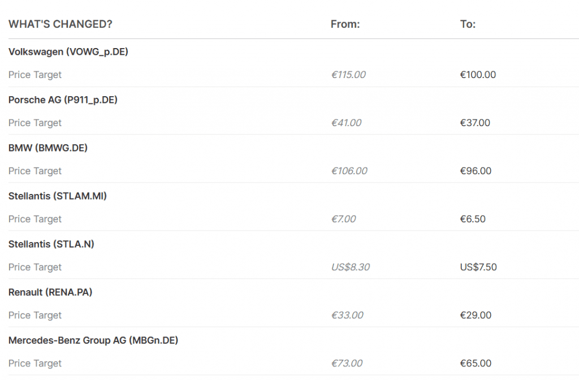Click the To: column header

pos(468,24)
